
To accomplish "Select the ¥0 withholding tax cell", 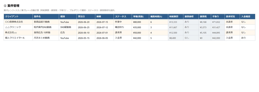I will 205,38.
